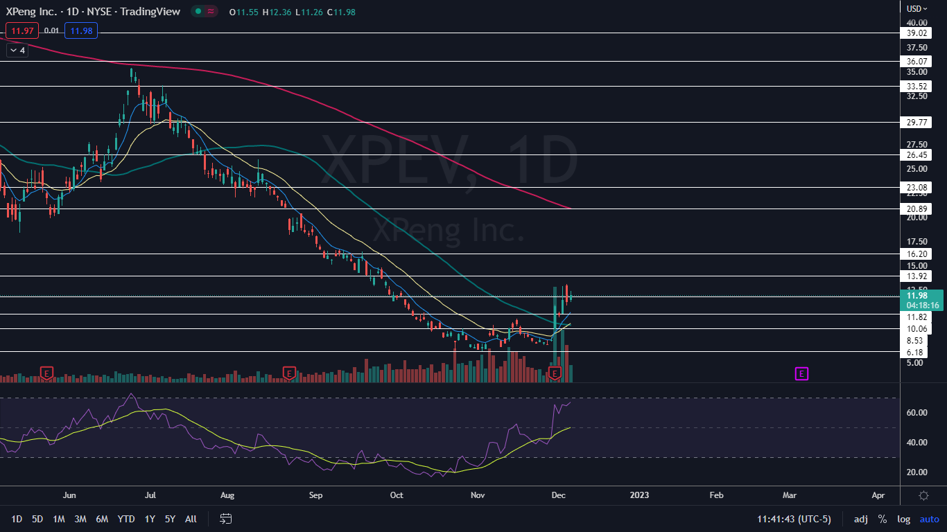This screenshot has width=947, height=532.
Task: Click the 10.06 price level label
Action: pyautogui.click(x=917, y=328)
